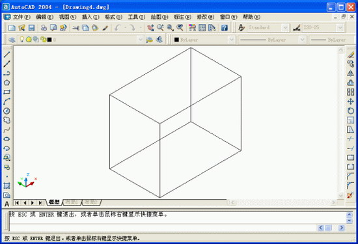This screenshot has width=358, height=244.
Task: Select the Hatch tool
Action: 7,186
